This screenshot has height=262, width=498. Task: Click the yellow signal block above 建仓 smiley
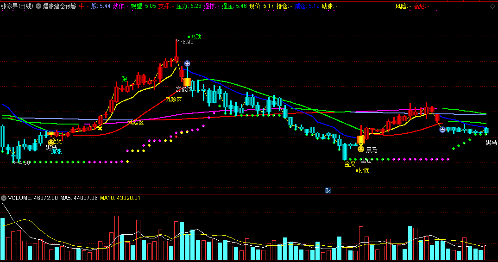(361, 140)
